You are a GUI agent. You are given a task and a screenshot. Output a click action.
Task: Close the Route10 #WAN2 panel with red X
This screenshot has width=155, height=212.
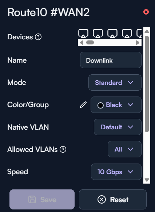click(x=146, y=12)
